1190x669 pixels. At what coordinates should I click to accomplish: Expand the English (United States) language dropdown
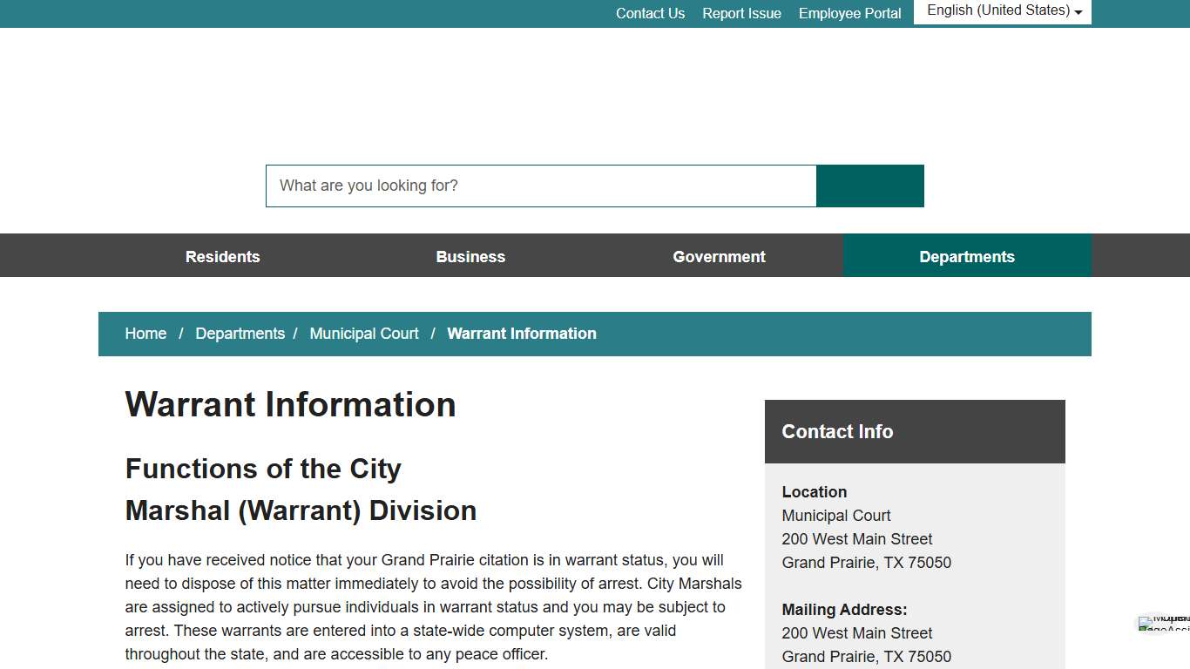click(x=1001, y=10)
